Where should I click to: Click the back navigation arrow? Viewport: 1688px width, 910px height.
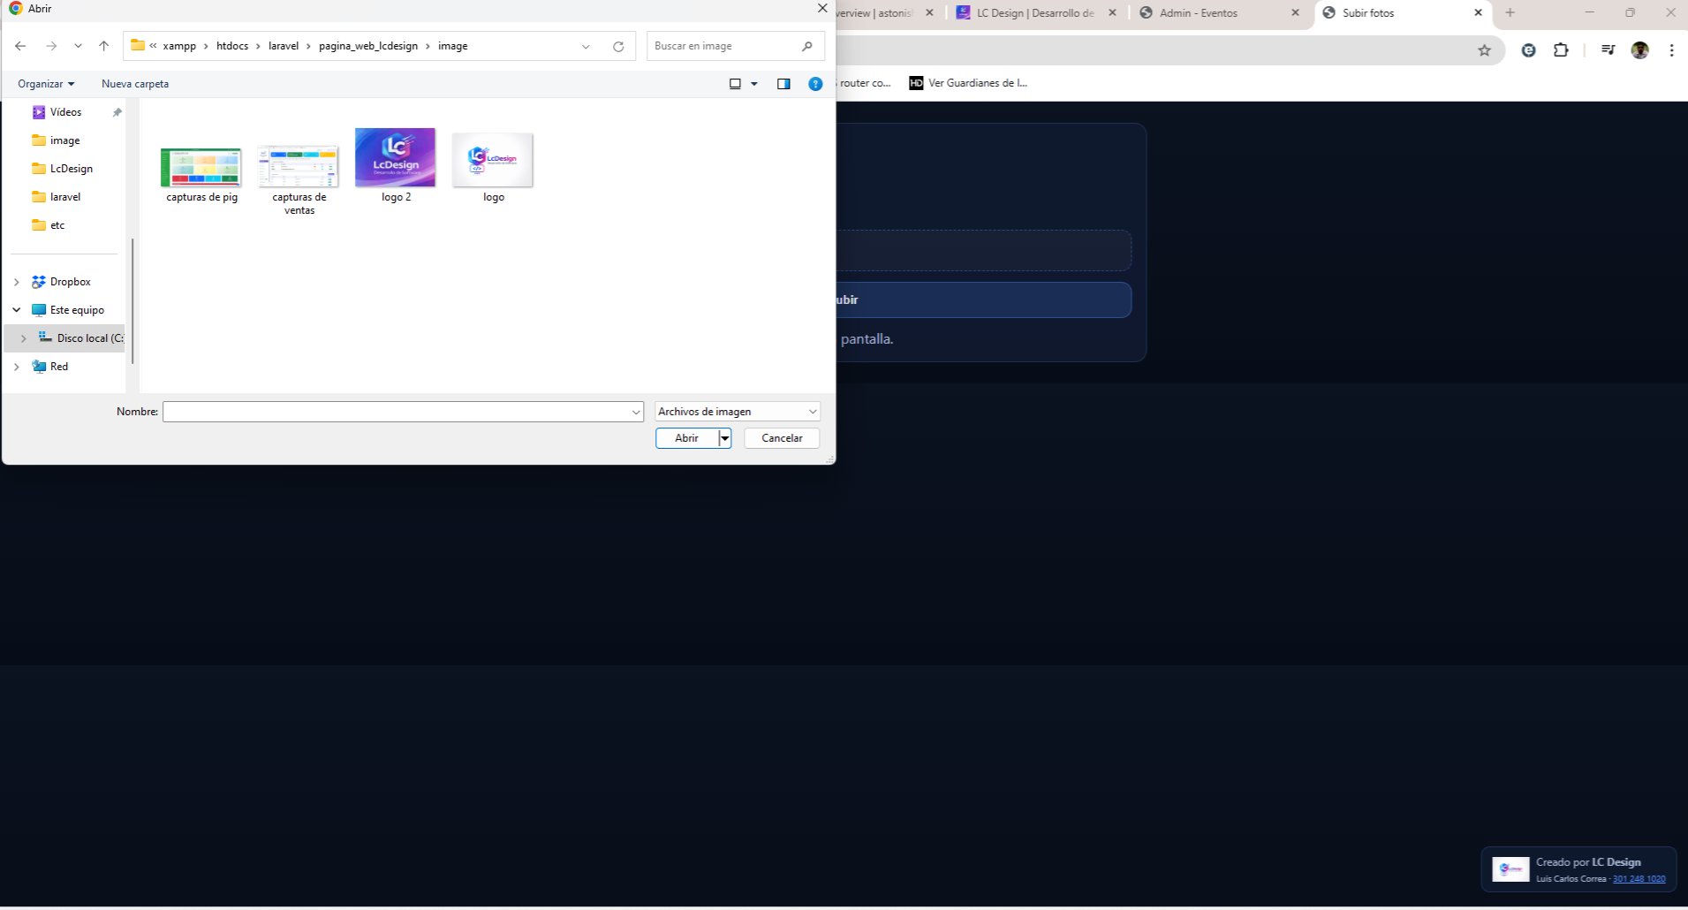click(20, 46)
